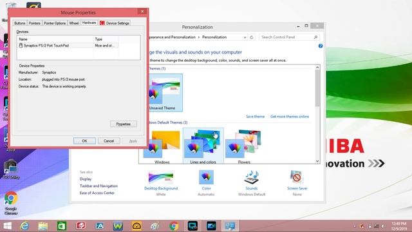
Task: Open the green Windows Store taskbar icon
Action: point(62,226)
